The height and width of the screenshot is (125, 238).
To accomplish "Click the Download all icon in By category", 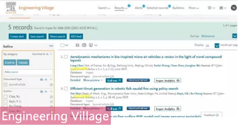I will 47,54.
